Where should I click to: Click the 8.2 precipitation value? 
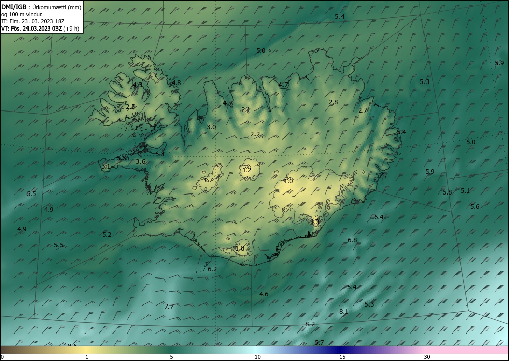(310, 324)
